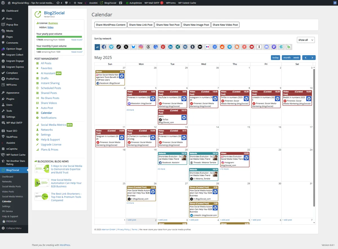Jump to today in the calendar
The width and height of the screenshot is (338, 249).
(x=275, y=57)
